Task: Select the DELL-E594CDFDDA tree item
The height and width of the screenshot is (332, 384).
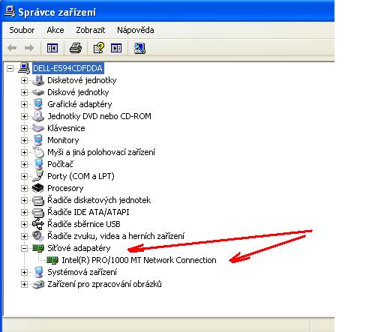Action: point(67,68)
